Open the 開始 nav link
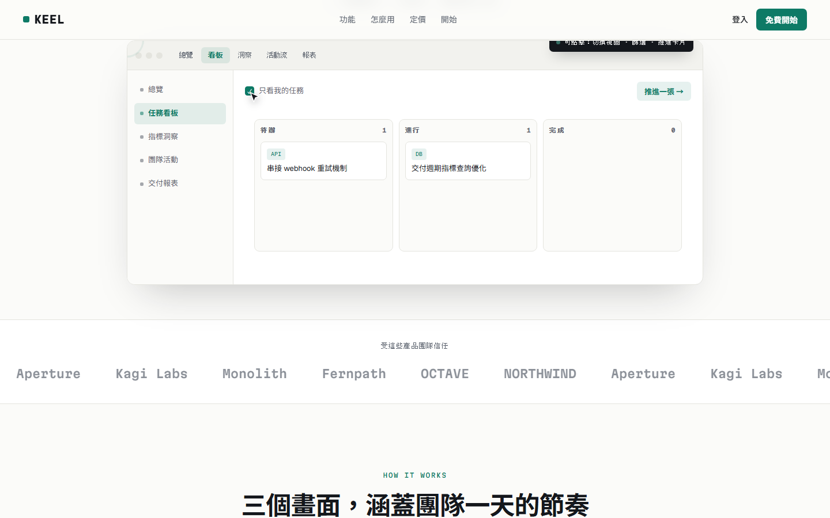 [449, 20]
